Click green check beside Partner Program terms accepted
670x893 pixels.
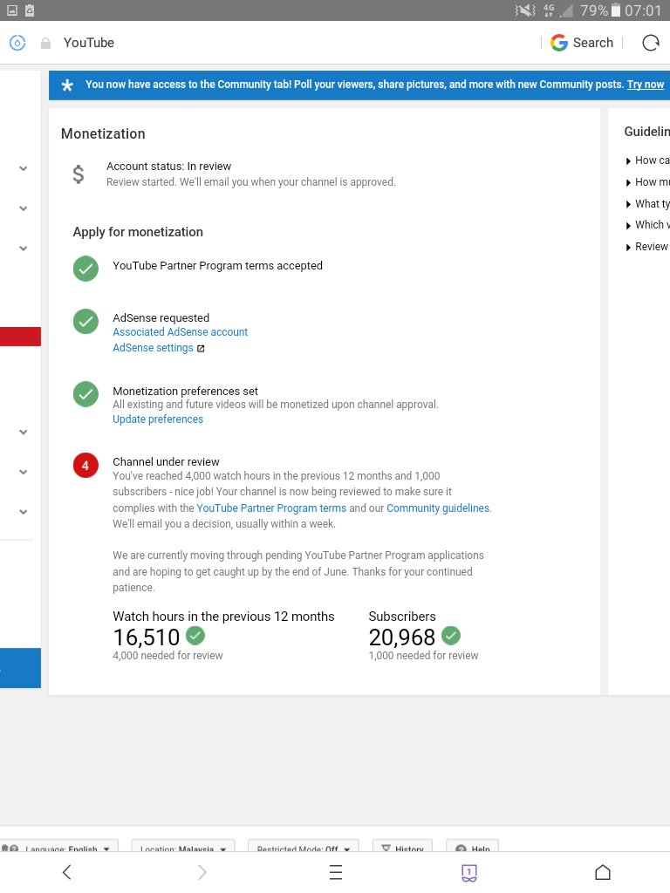tap(85, 269)
